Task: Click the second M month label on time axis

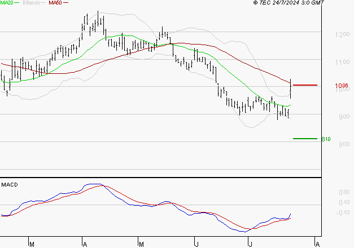Action: (141, 245)
